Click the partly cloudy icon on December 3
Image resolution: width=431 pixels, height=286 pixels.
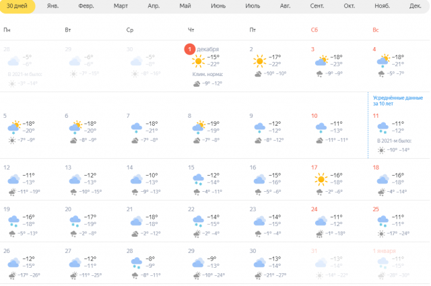coord(322,61)
